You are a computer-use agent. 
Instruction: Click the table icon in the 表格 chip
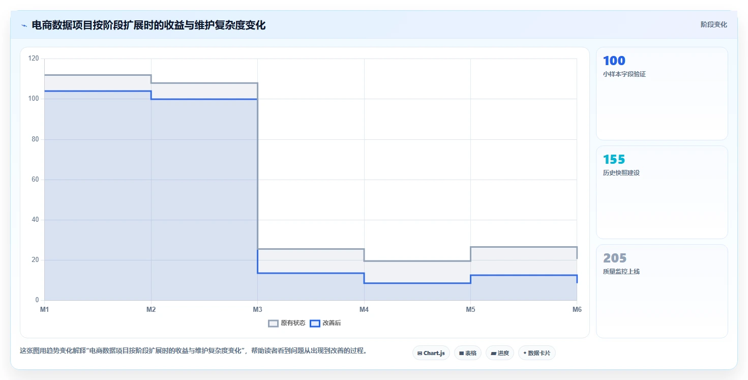pos(462,353)
